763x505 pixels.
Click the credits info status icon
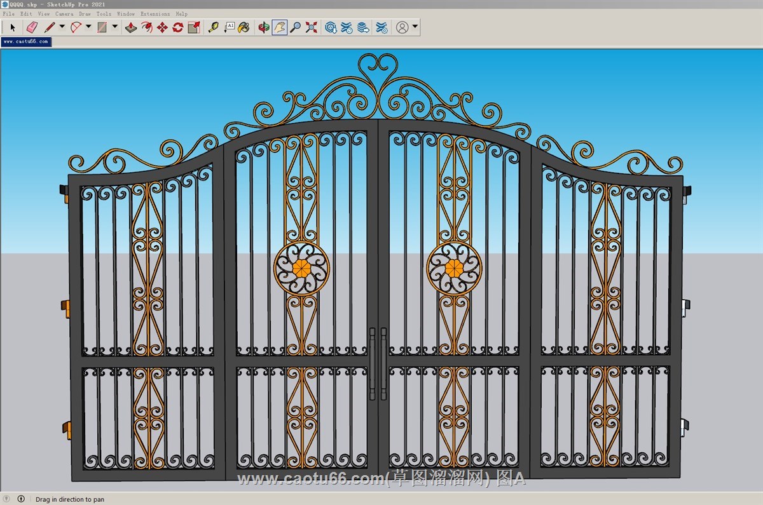click(x=21, y=499)
